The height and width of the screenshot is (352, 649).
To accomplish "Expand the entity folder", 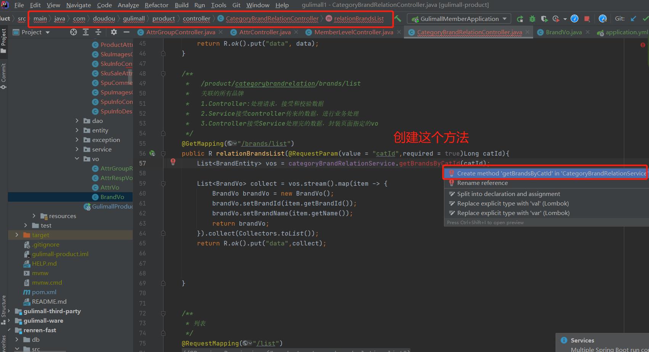I will [x=77, y=130].
